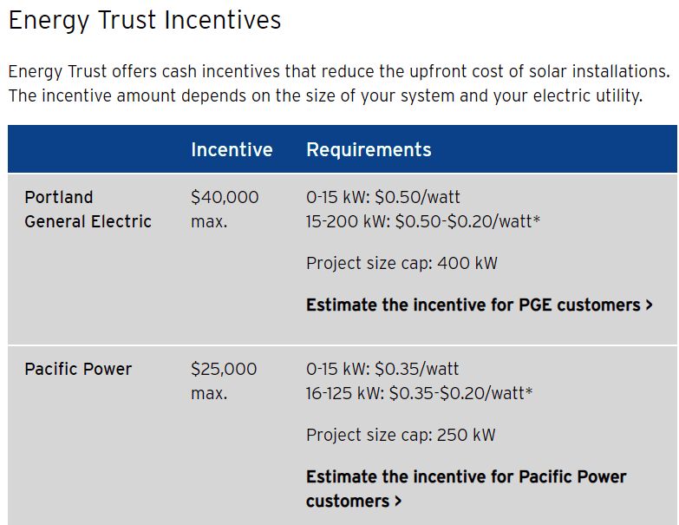The height and width of the screenshot is (525, 679).
Task: Click the chevron arrow after Pacific Power customers
Action: click(397, 502)
